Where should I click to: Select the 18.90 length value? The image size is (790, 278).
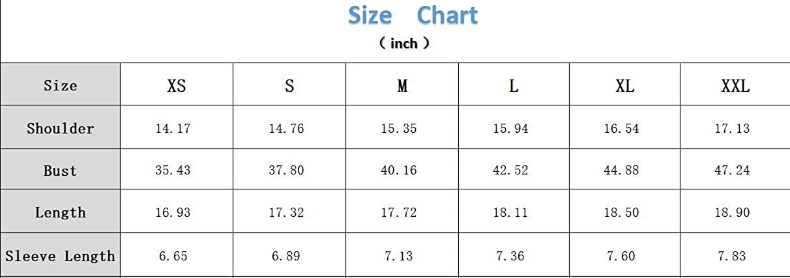click(732, 213)
